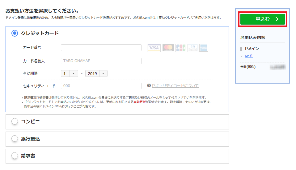The height and width of the screenshot is (170, 296).
Task: Click the 申込む submit button
Action: [x=262, y=19]
